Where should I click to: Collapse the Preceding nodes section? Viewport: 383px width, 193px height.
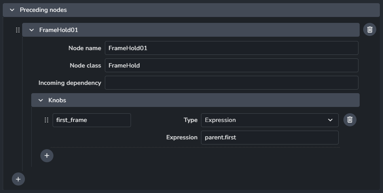pyautogui.click(x=12, y=10)
